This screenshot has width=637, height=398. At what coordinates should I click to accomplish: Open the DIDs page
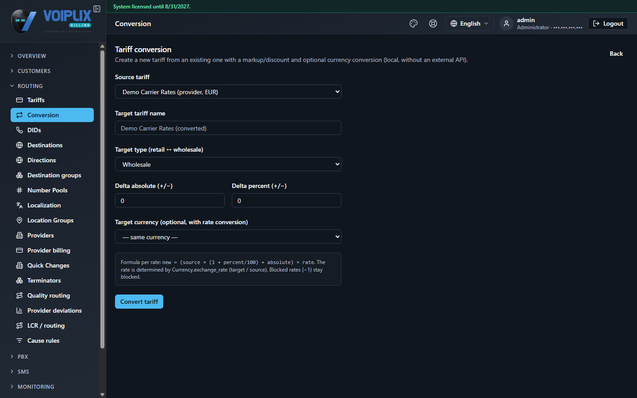click(x=52, y=130)
